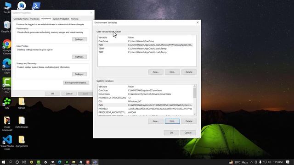Click OK in Environment Variables dialog
Image resolution: width=294 pixels, height=165 pixels.
pyautogui.click(x=171, y=132)
